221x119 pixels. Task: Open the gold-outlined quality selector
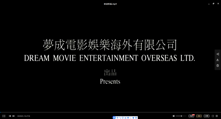tap(199, 116)
